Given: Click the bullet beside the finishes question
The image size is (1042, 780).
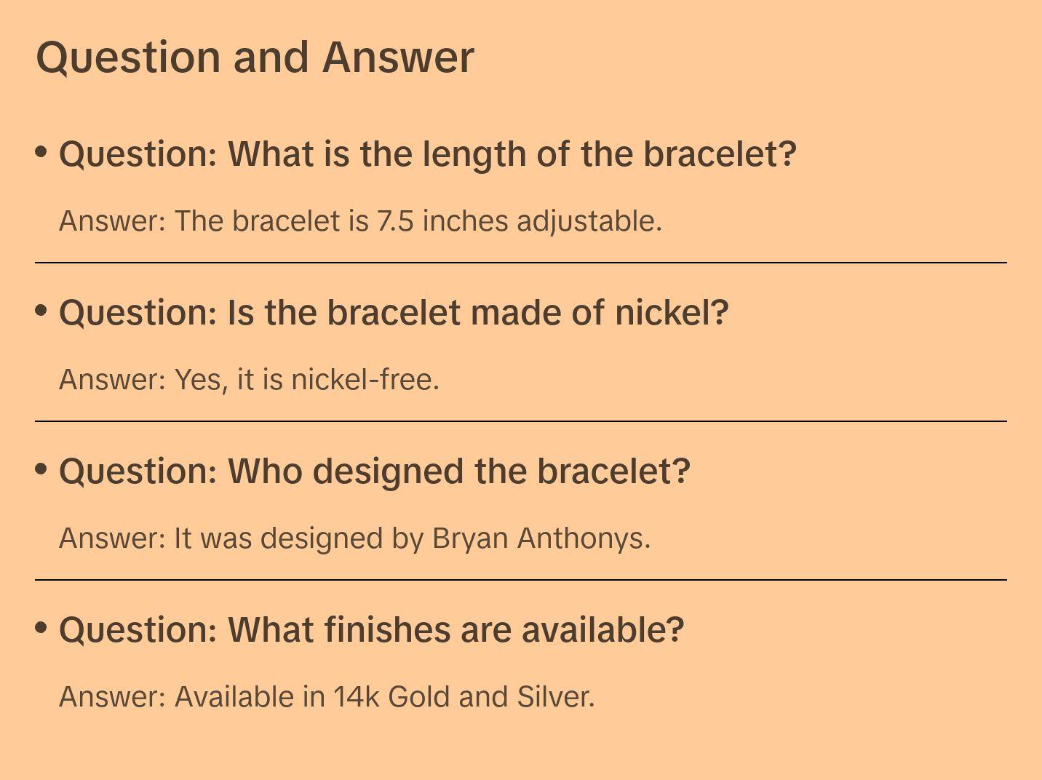Looking at the screenshot, I should coord(41,628).
